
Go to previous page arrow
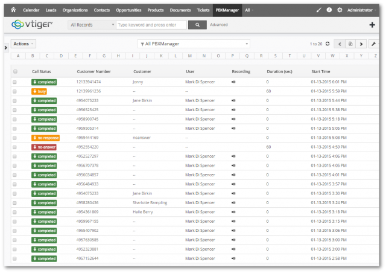(x=340, y=44)
